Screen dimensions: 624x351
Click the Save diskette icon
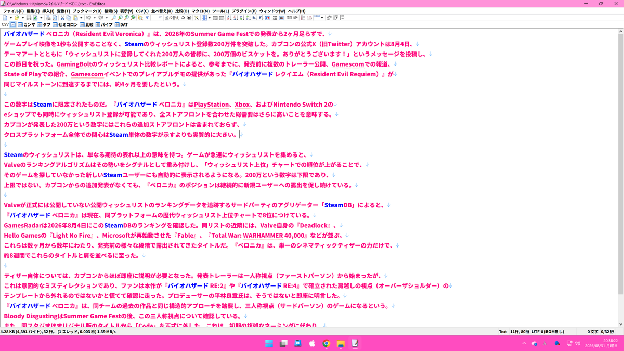point(29,18)
